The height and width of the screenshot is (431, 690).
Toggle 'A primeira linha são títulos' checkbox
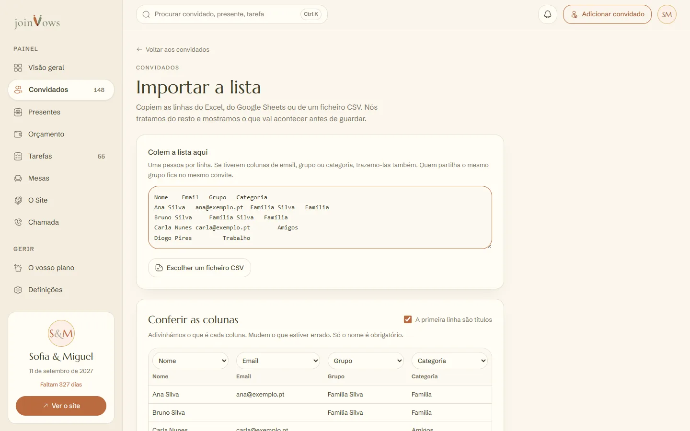[408, 319]
